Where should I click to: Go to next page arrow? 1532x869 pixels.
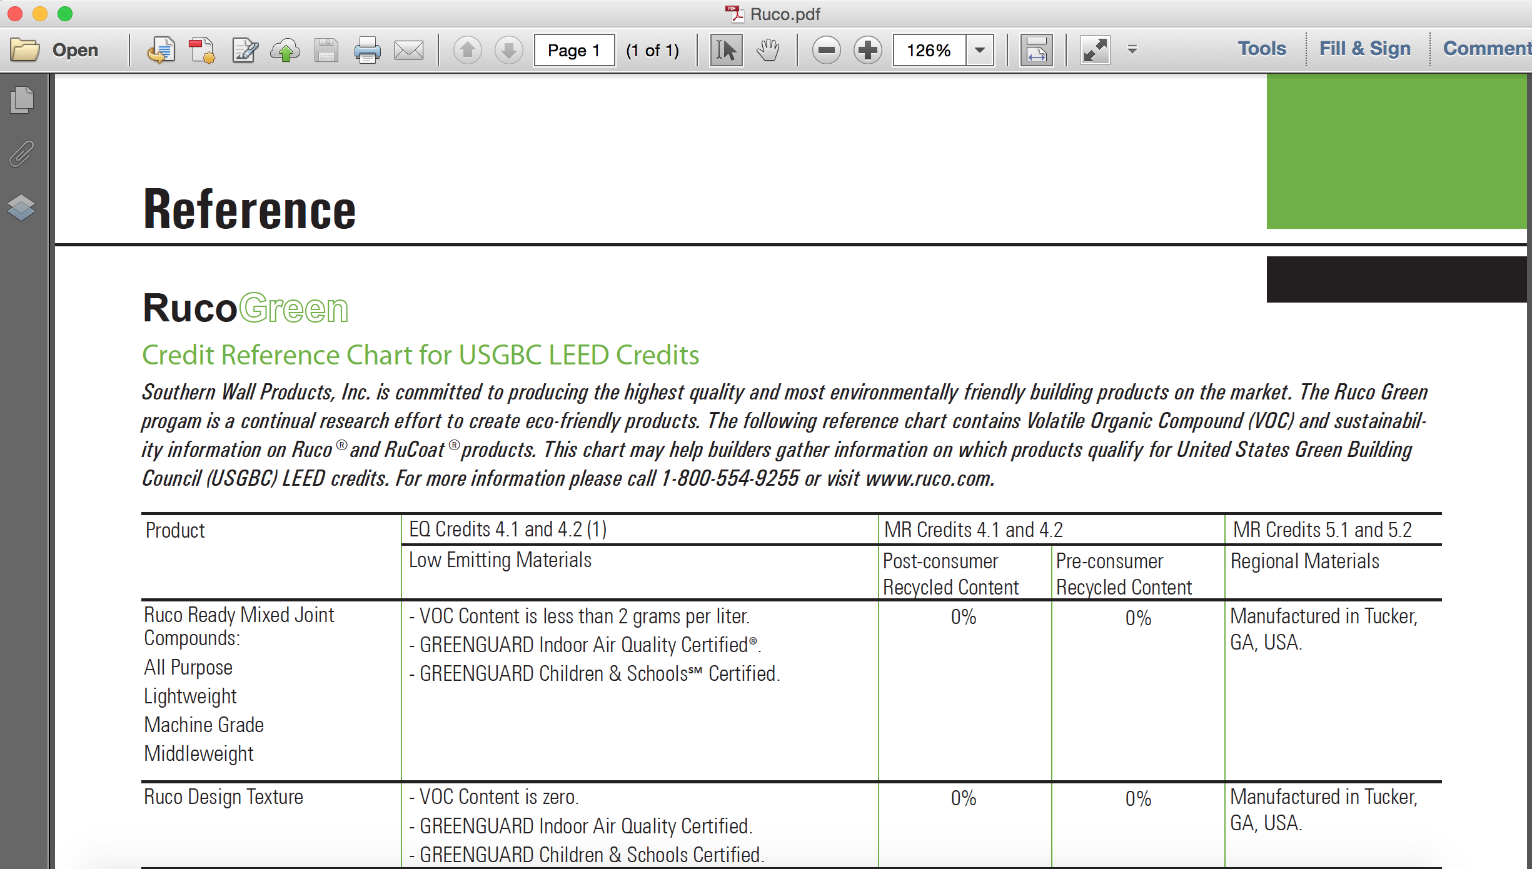[x=509, y=50]
